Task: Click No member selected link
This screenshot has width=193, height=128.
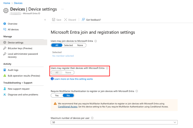Action: 63,56
